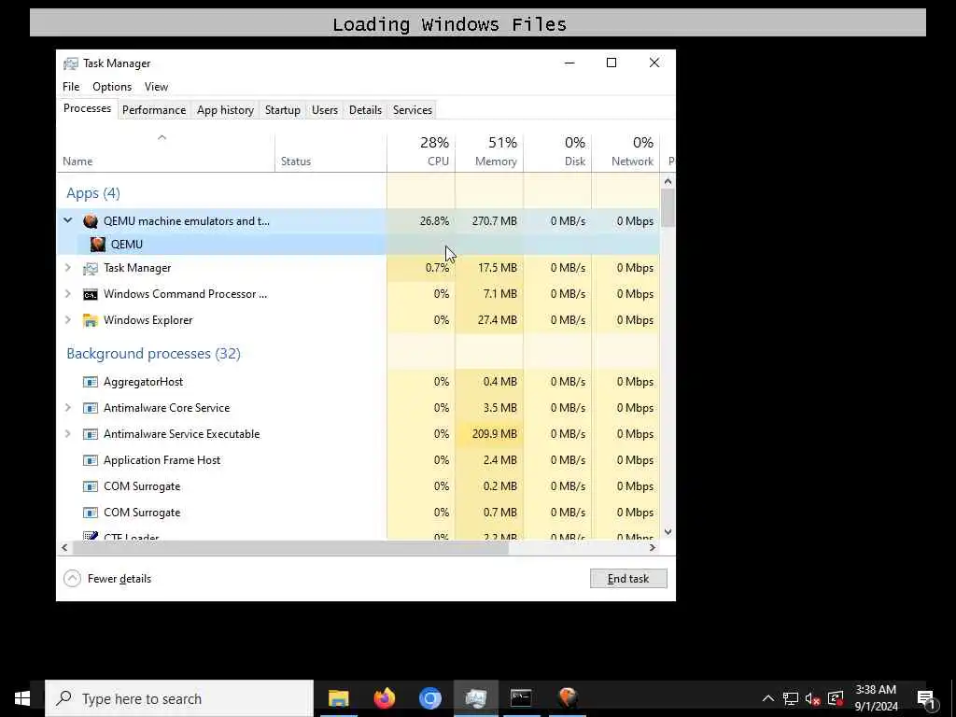956x717 pixels.
Task: Click the horizontal scrollbar thumb
Action: pos(290,547)
